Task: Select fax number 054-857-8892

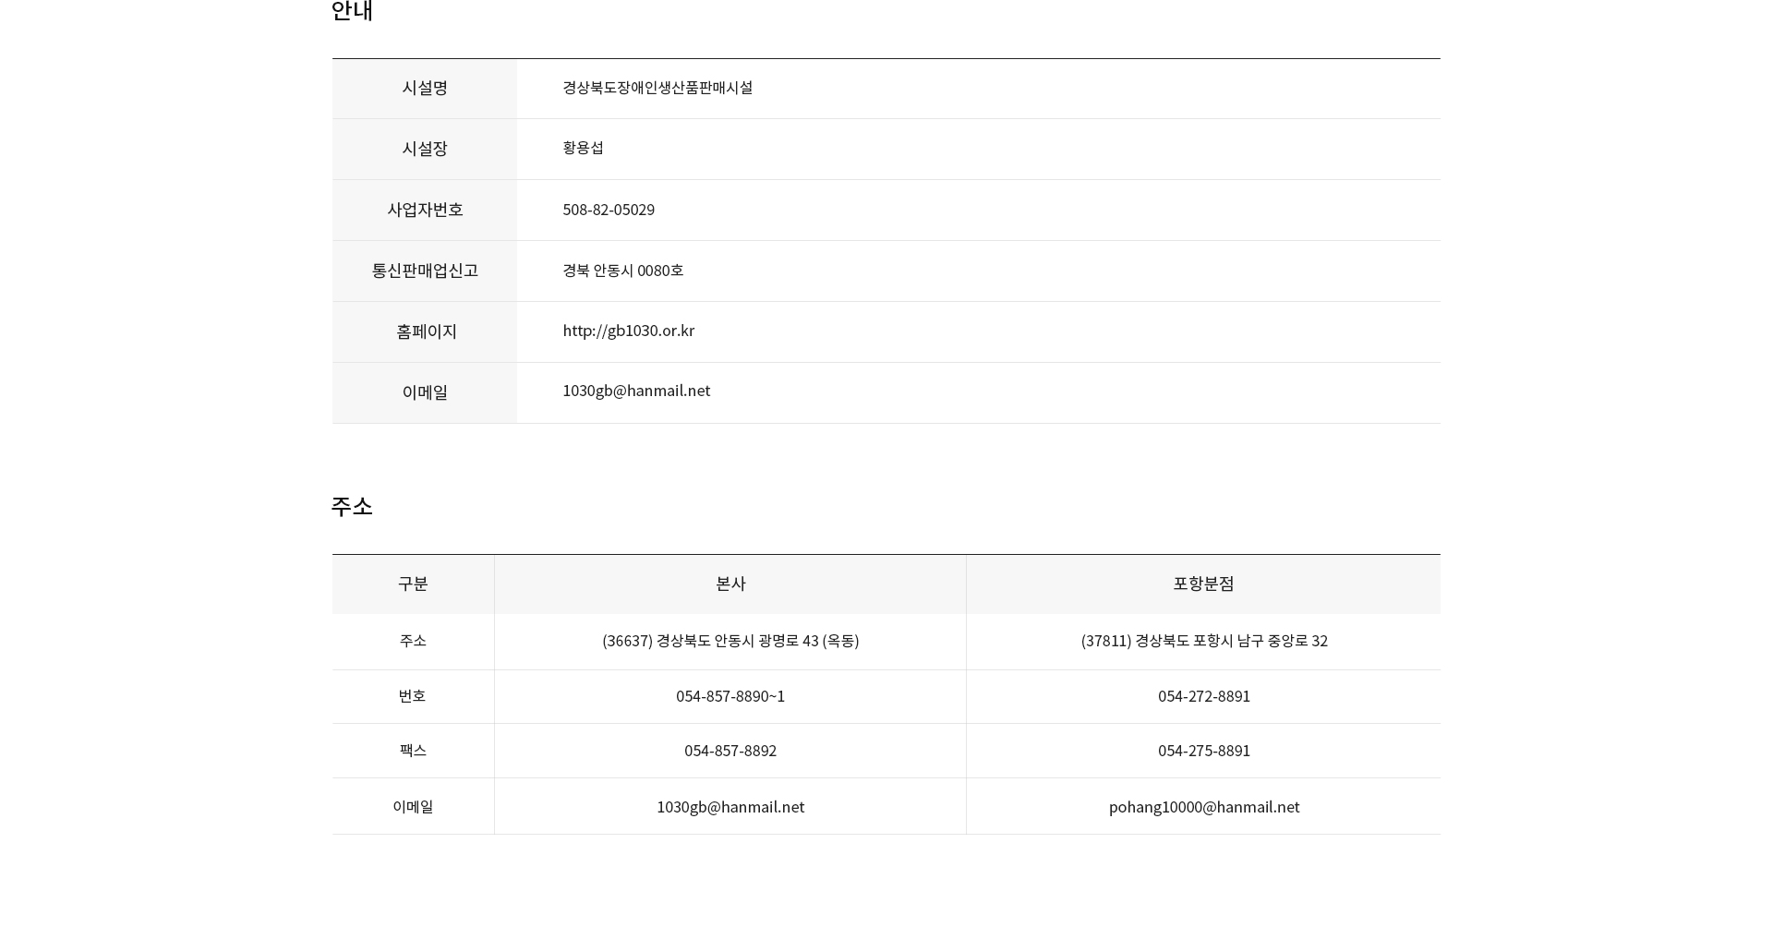Action: pyautogui.click(x=730, y=751)
